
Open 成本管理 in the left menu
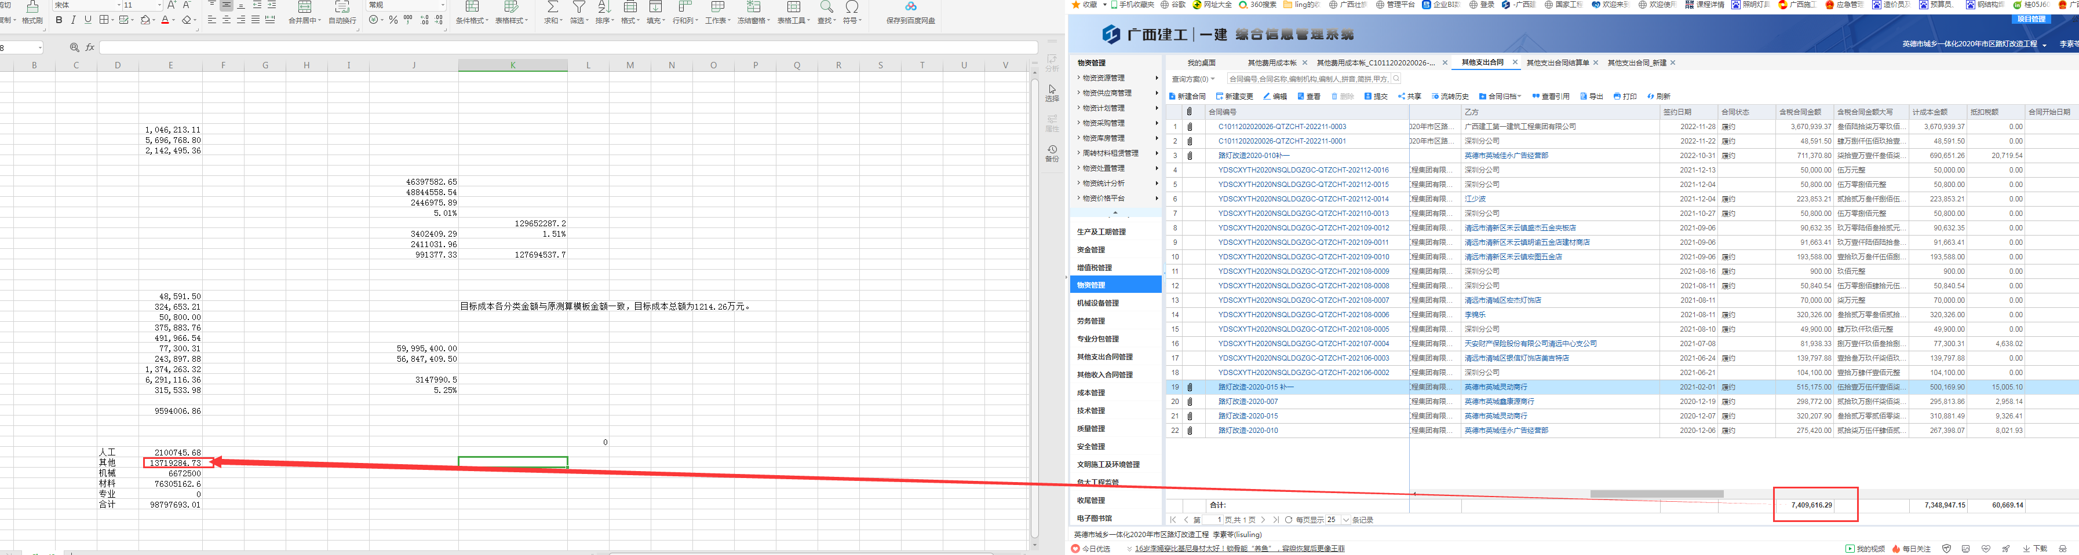tap(1091, 393)
